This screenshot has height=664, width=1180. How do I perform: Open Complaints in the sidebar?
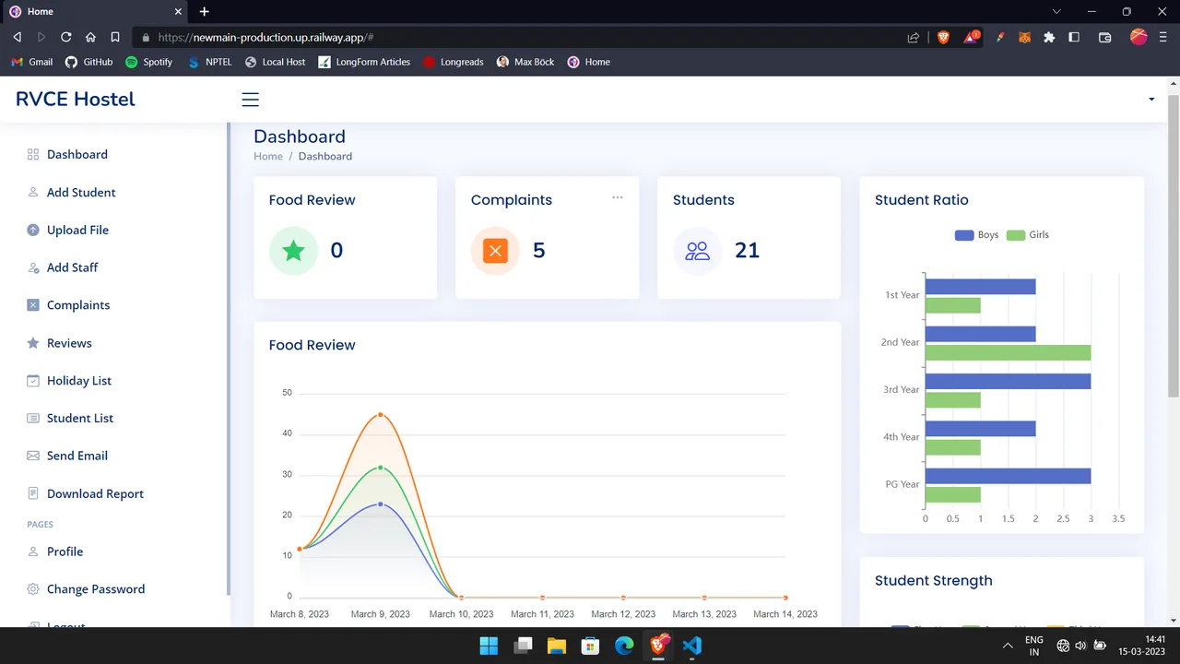pyautogui.click(x=78, y=305)
